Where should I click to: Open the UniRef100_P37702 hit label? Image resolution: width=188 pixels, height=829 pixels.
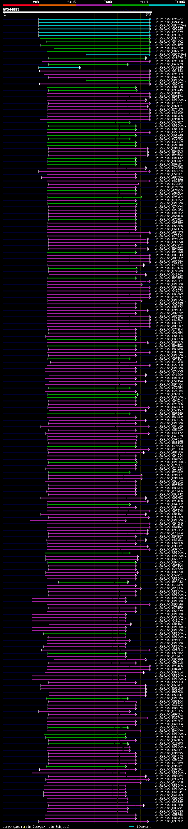pyautogui.click(x=169, y=718)
